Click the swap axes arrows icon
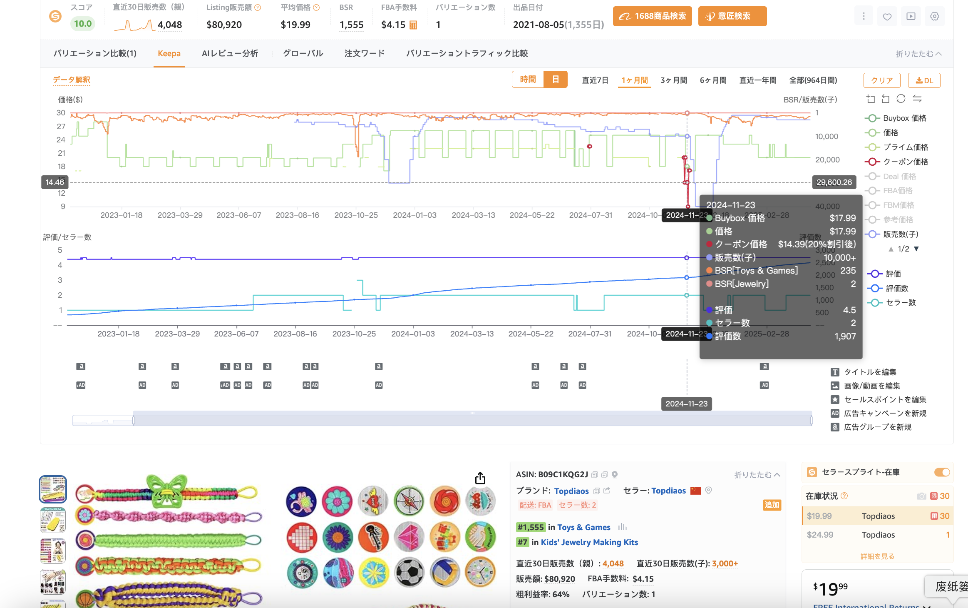 (x=917, y=99)
